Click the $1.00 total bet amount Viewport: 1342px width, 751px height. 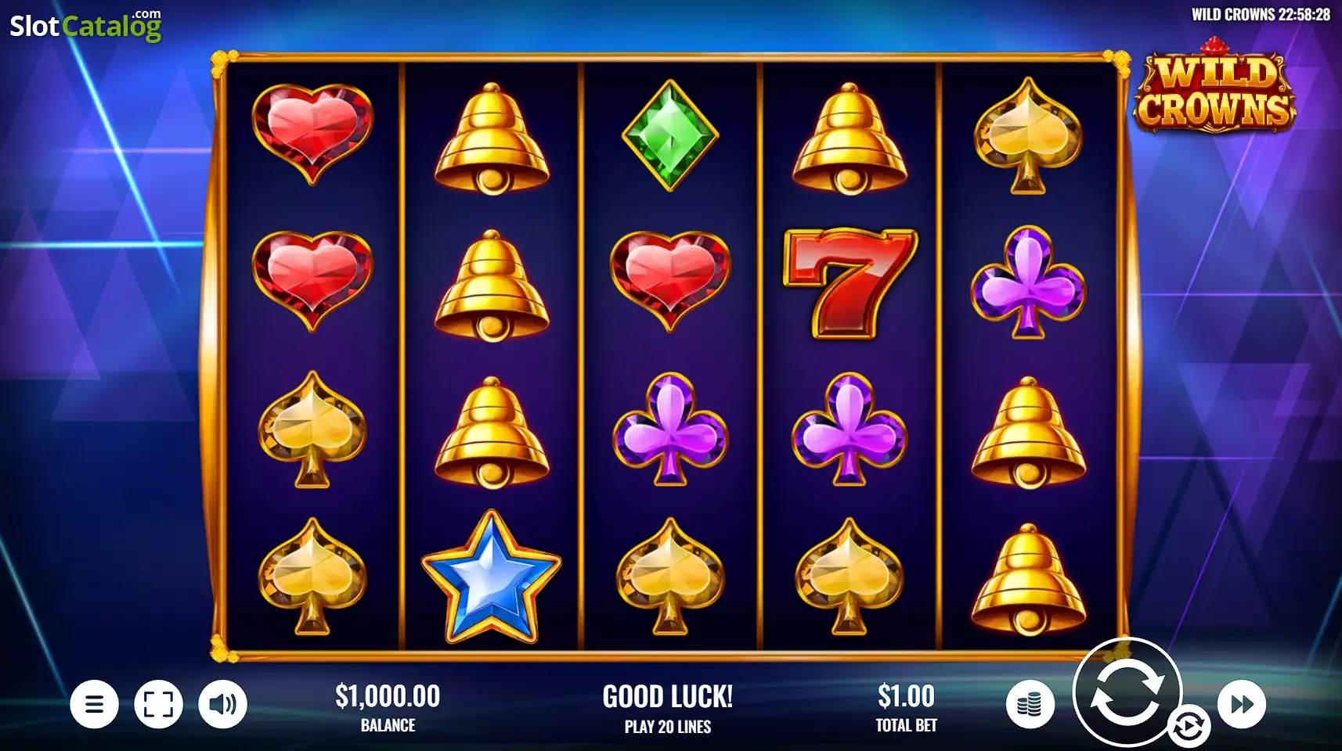(906, 695)
